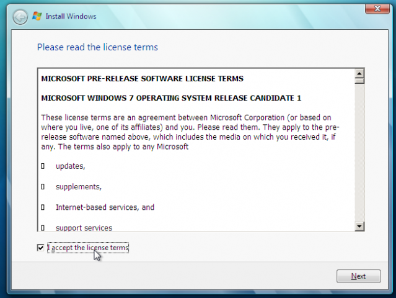Screen dimensions: 396x298
Task: Click the 'Internet-based services, and' item
Action: [105, 207]
